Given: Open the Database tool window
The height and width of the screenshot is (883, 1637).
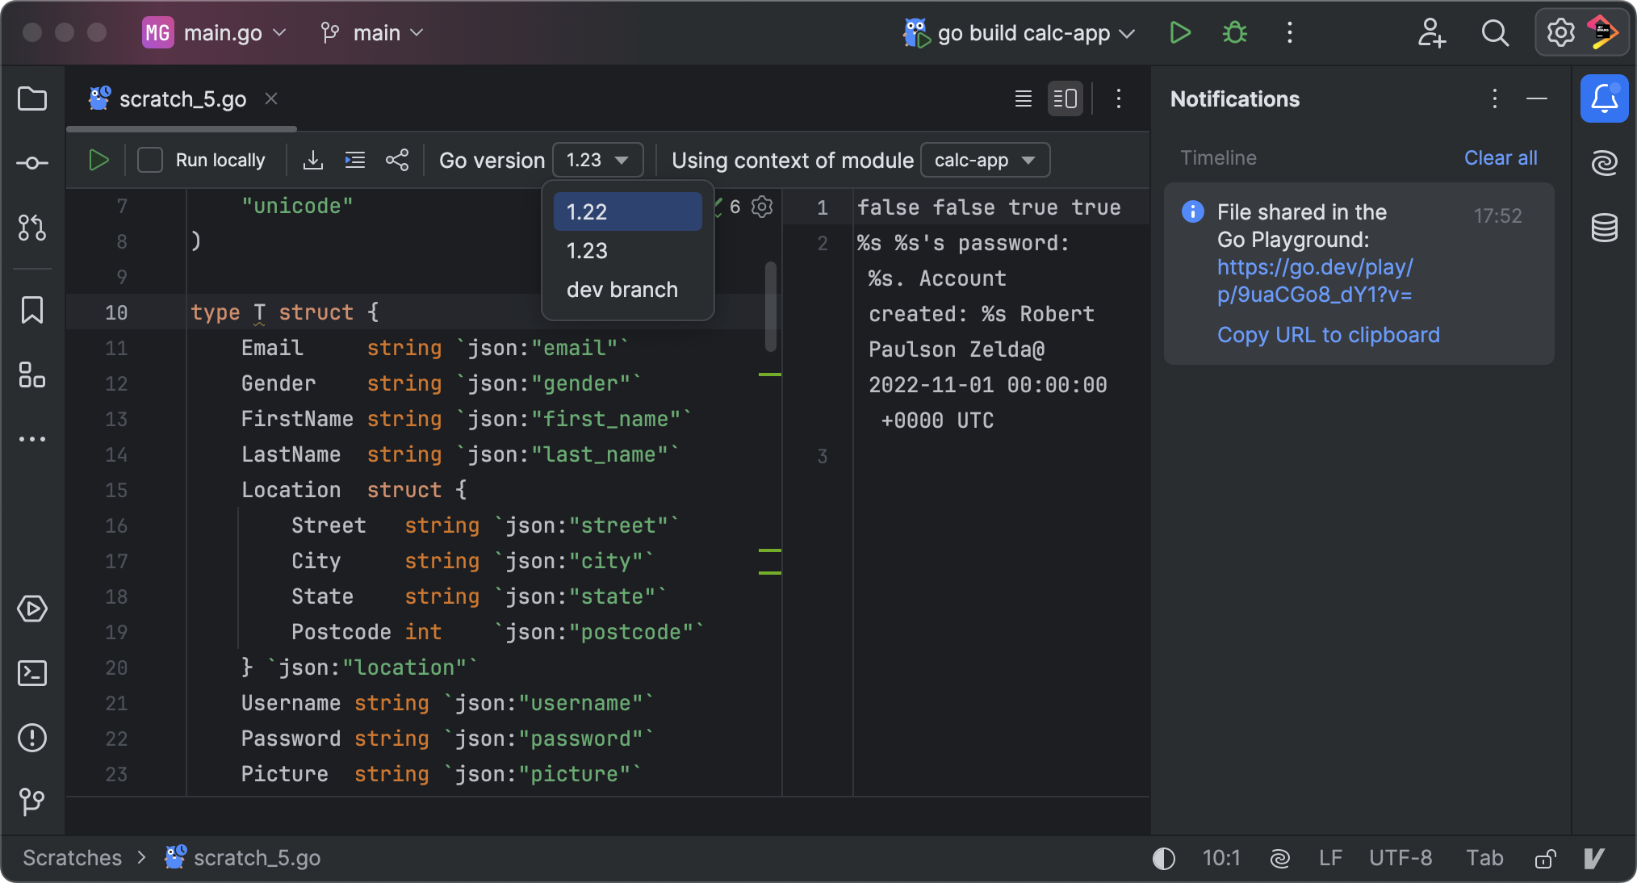Looking at the screenshot, I should tap(1605, 228).
